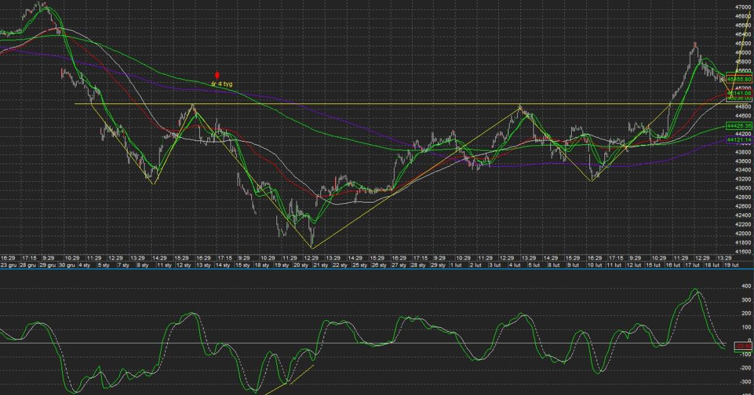754x395 pixels.
Task: Click the 45458.80 green price label
Action: (x=740, y=80)
